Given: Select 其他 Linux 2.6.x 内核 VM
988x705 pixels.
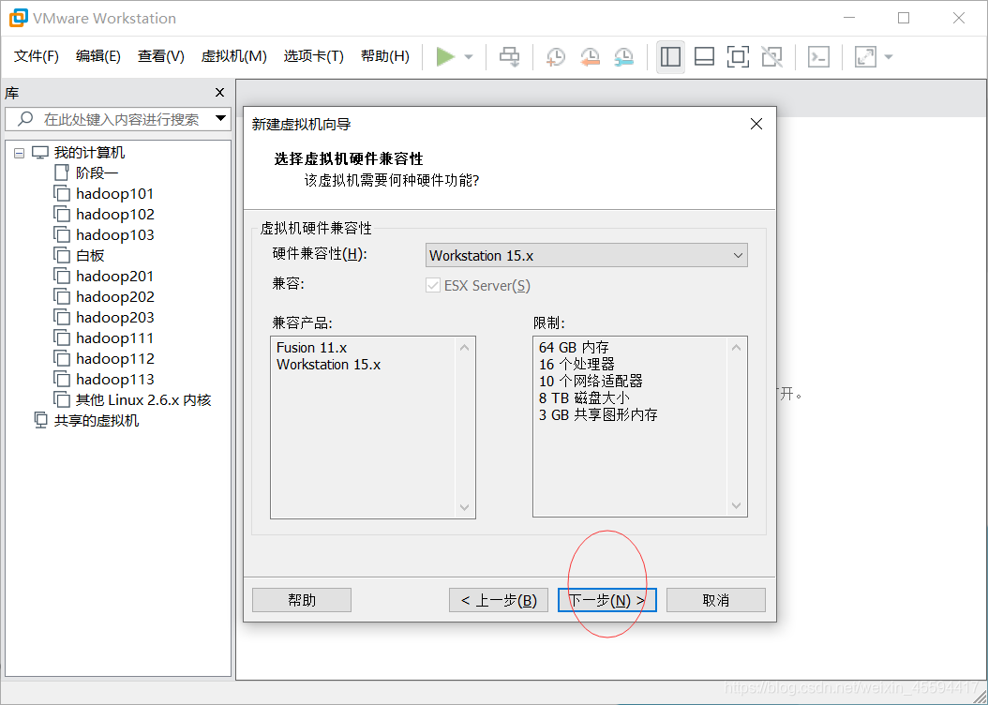Looking at the screenshot, I should tap(143, 400).
